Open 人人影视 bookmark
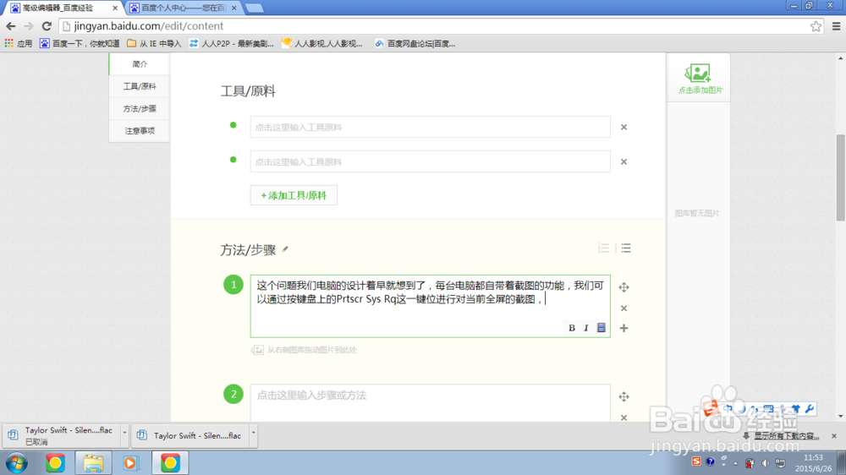 click(x=322, y=44)
